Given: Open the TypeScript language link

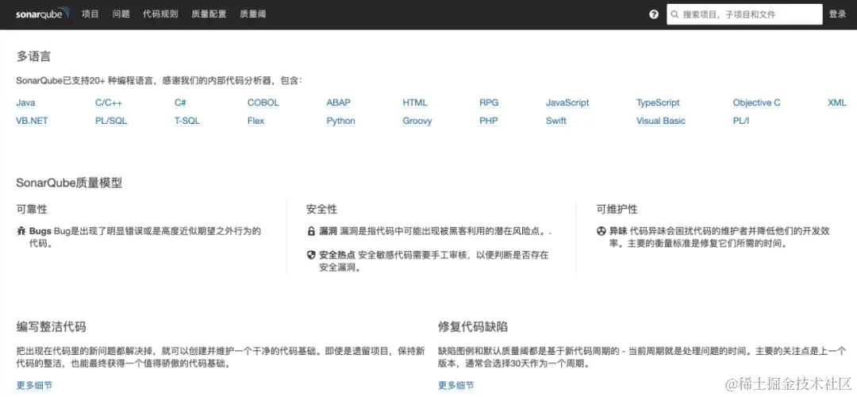Looking at the screenshot, I should coord(658,102).
